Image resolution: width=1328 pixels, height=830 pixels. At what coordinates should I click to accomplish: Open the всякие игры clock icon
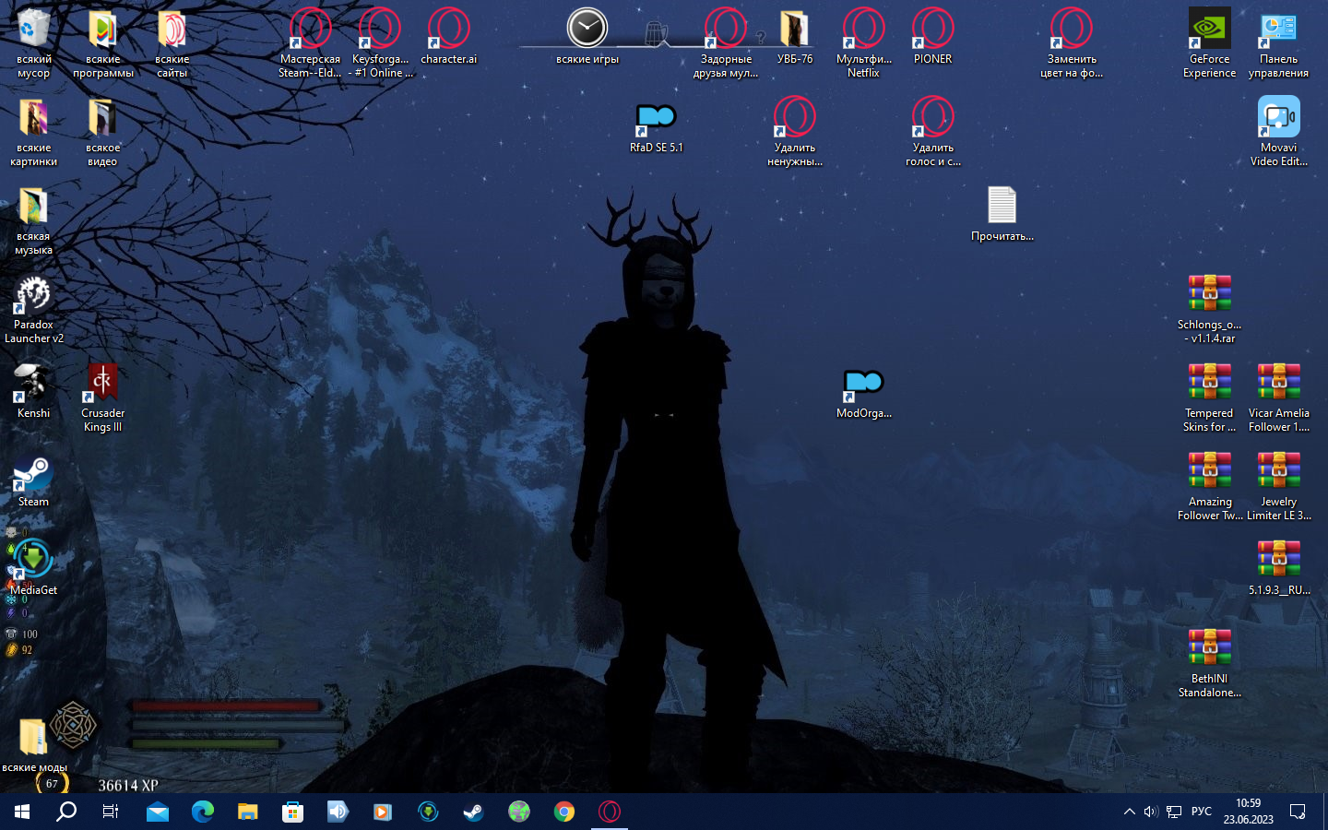coord(587,37)
